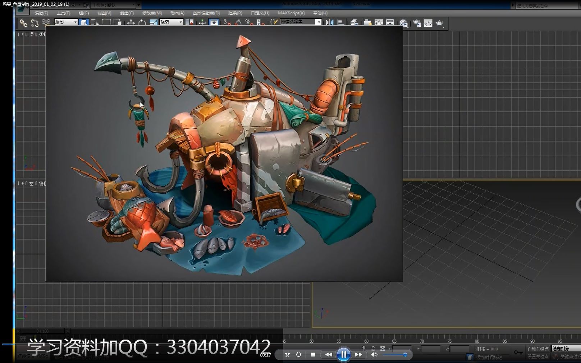Screen dimensions: 581x363
Task: Open the 组(G) menu
Action: pyautogui.click(x=83, y=13)
